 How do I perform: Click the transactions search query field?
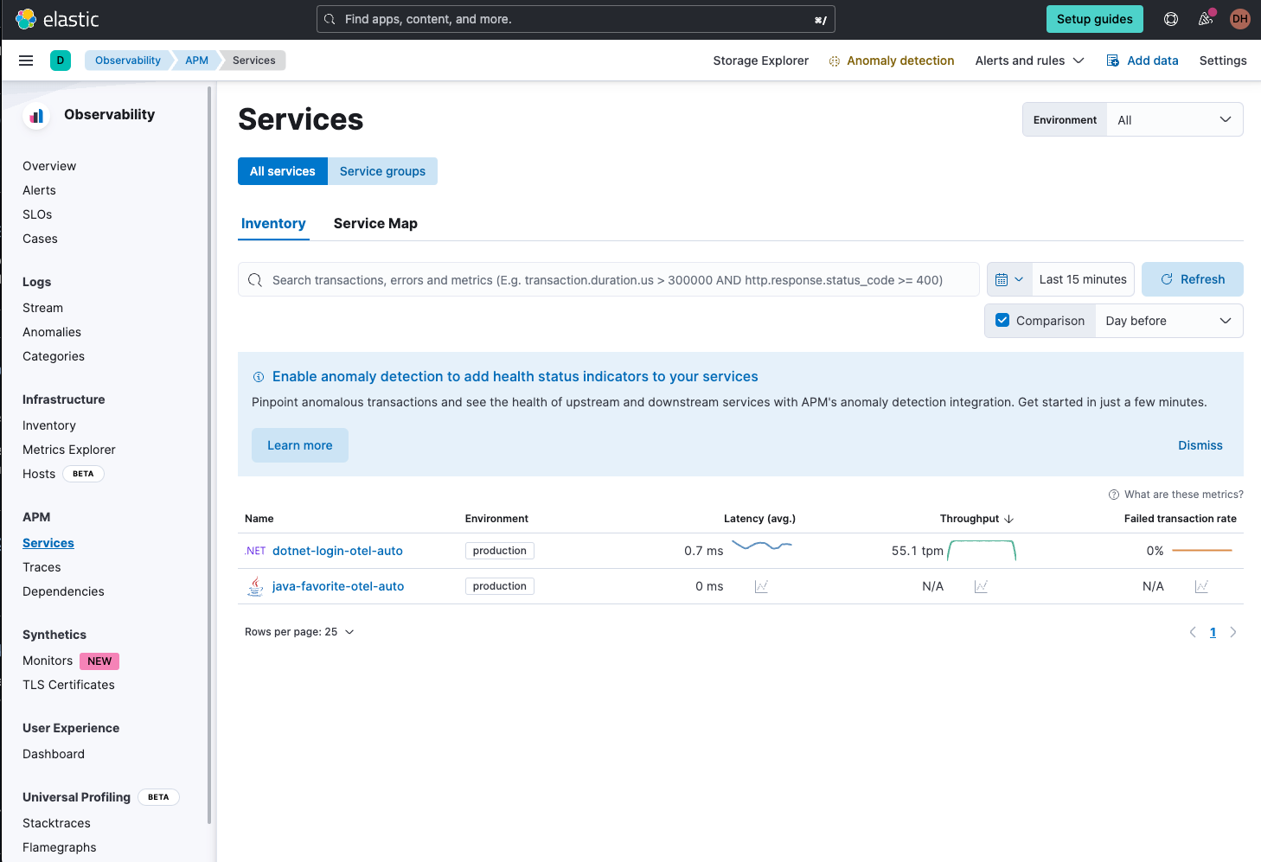pyautogui.click(x=605, y=280)
